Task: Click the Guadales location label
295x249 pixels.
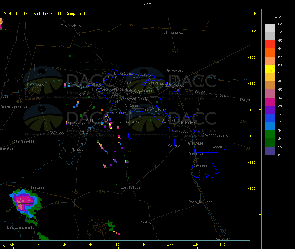Action: [175, 70]
